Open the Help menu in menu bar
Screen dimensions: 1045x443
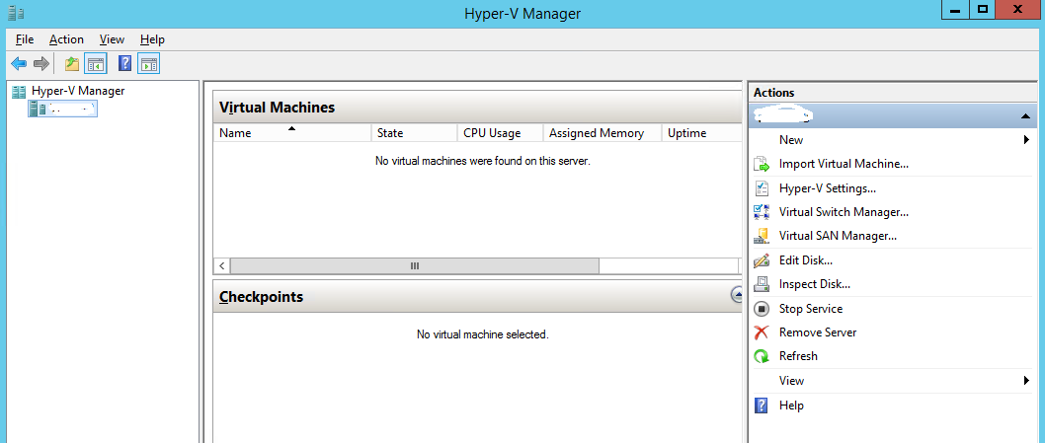click(153, 39)
